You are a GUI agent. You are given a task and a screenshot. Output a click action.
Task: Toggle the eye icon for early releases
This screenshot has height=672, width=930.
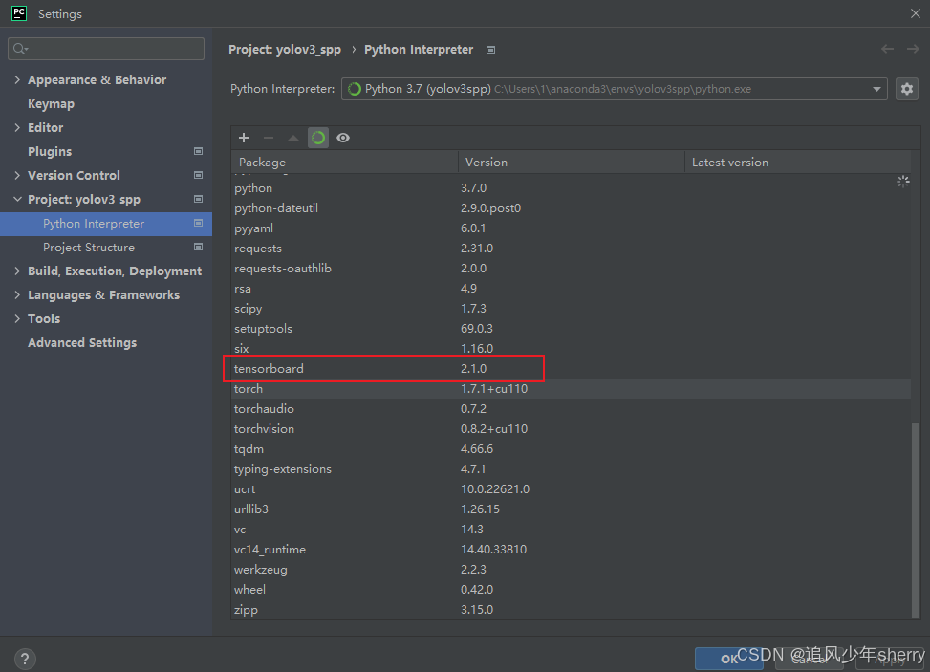point(343,138)
